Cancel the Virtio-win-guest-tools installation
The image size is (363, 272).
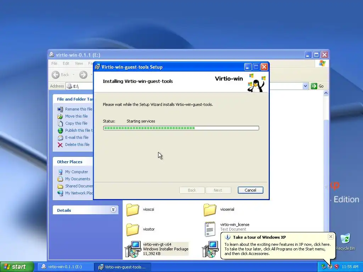(x=250, y=190)
